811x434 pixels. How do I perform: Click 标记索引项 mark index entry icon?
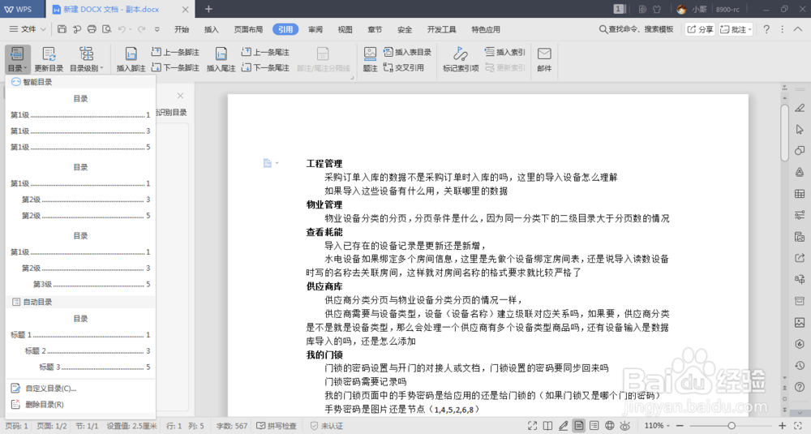click(x=461, y=59)
